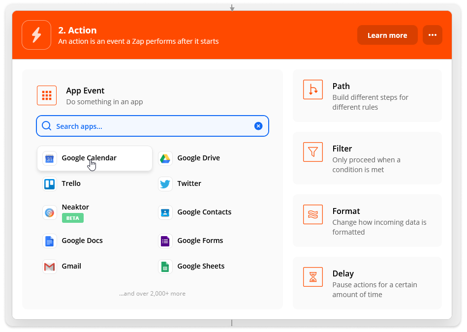Click 'Change how incoming data is formatted'
The height and width of the screenshot is (332, 467).
pyautogui.click(x=379, y=227)
